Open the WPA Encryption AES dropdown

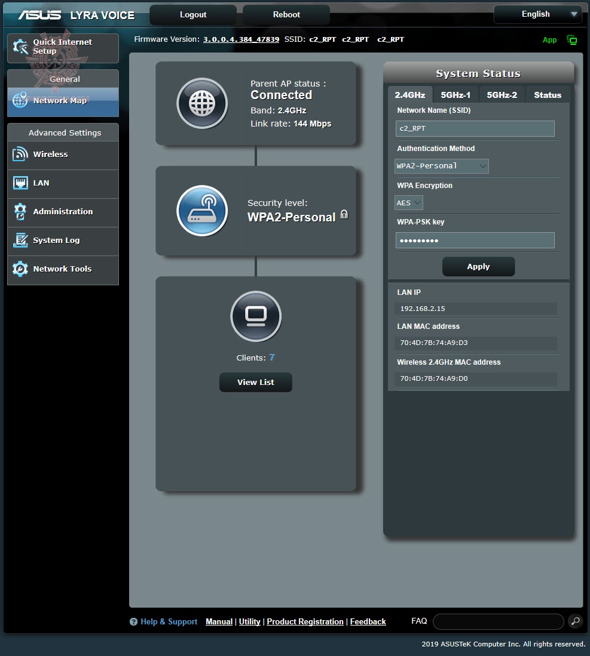(x=408, y=203)
